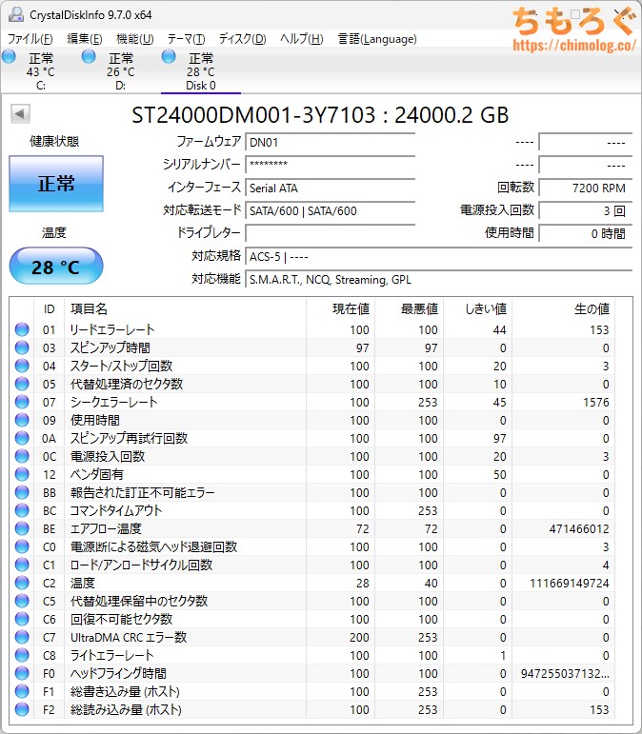The image size is (642, 734).
Task: Click status circle for ID F2 総読み込み量
Action: coord(22,709)
